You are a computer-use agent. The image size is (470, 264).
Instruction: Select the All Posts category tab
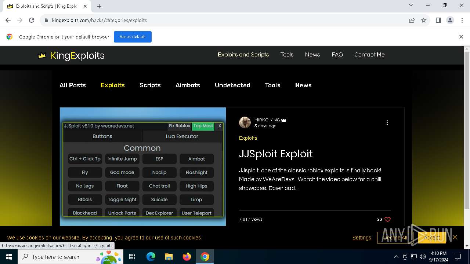[x=73, y=85]
